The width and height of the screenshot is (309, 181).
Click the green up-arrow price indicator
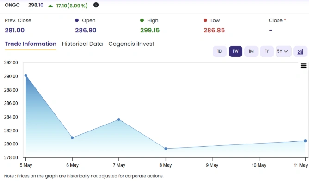50,6
